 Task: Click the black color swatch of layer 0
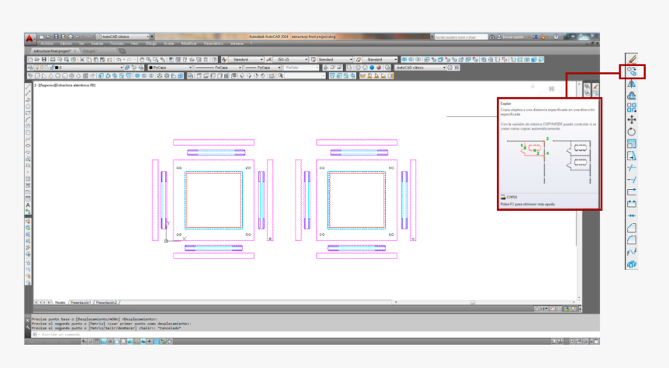pos(57,68)
